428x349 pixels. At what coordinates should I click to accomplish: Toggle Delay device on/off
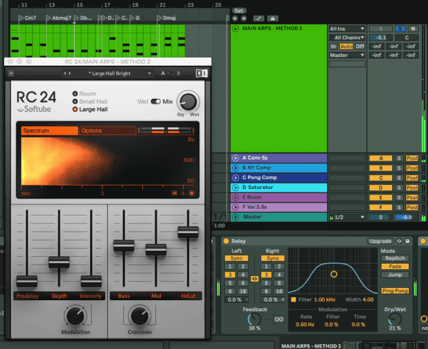(226, 241)
